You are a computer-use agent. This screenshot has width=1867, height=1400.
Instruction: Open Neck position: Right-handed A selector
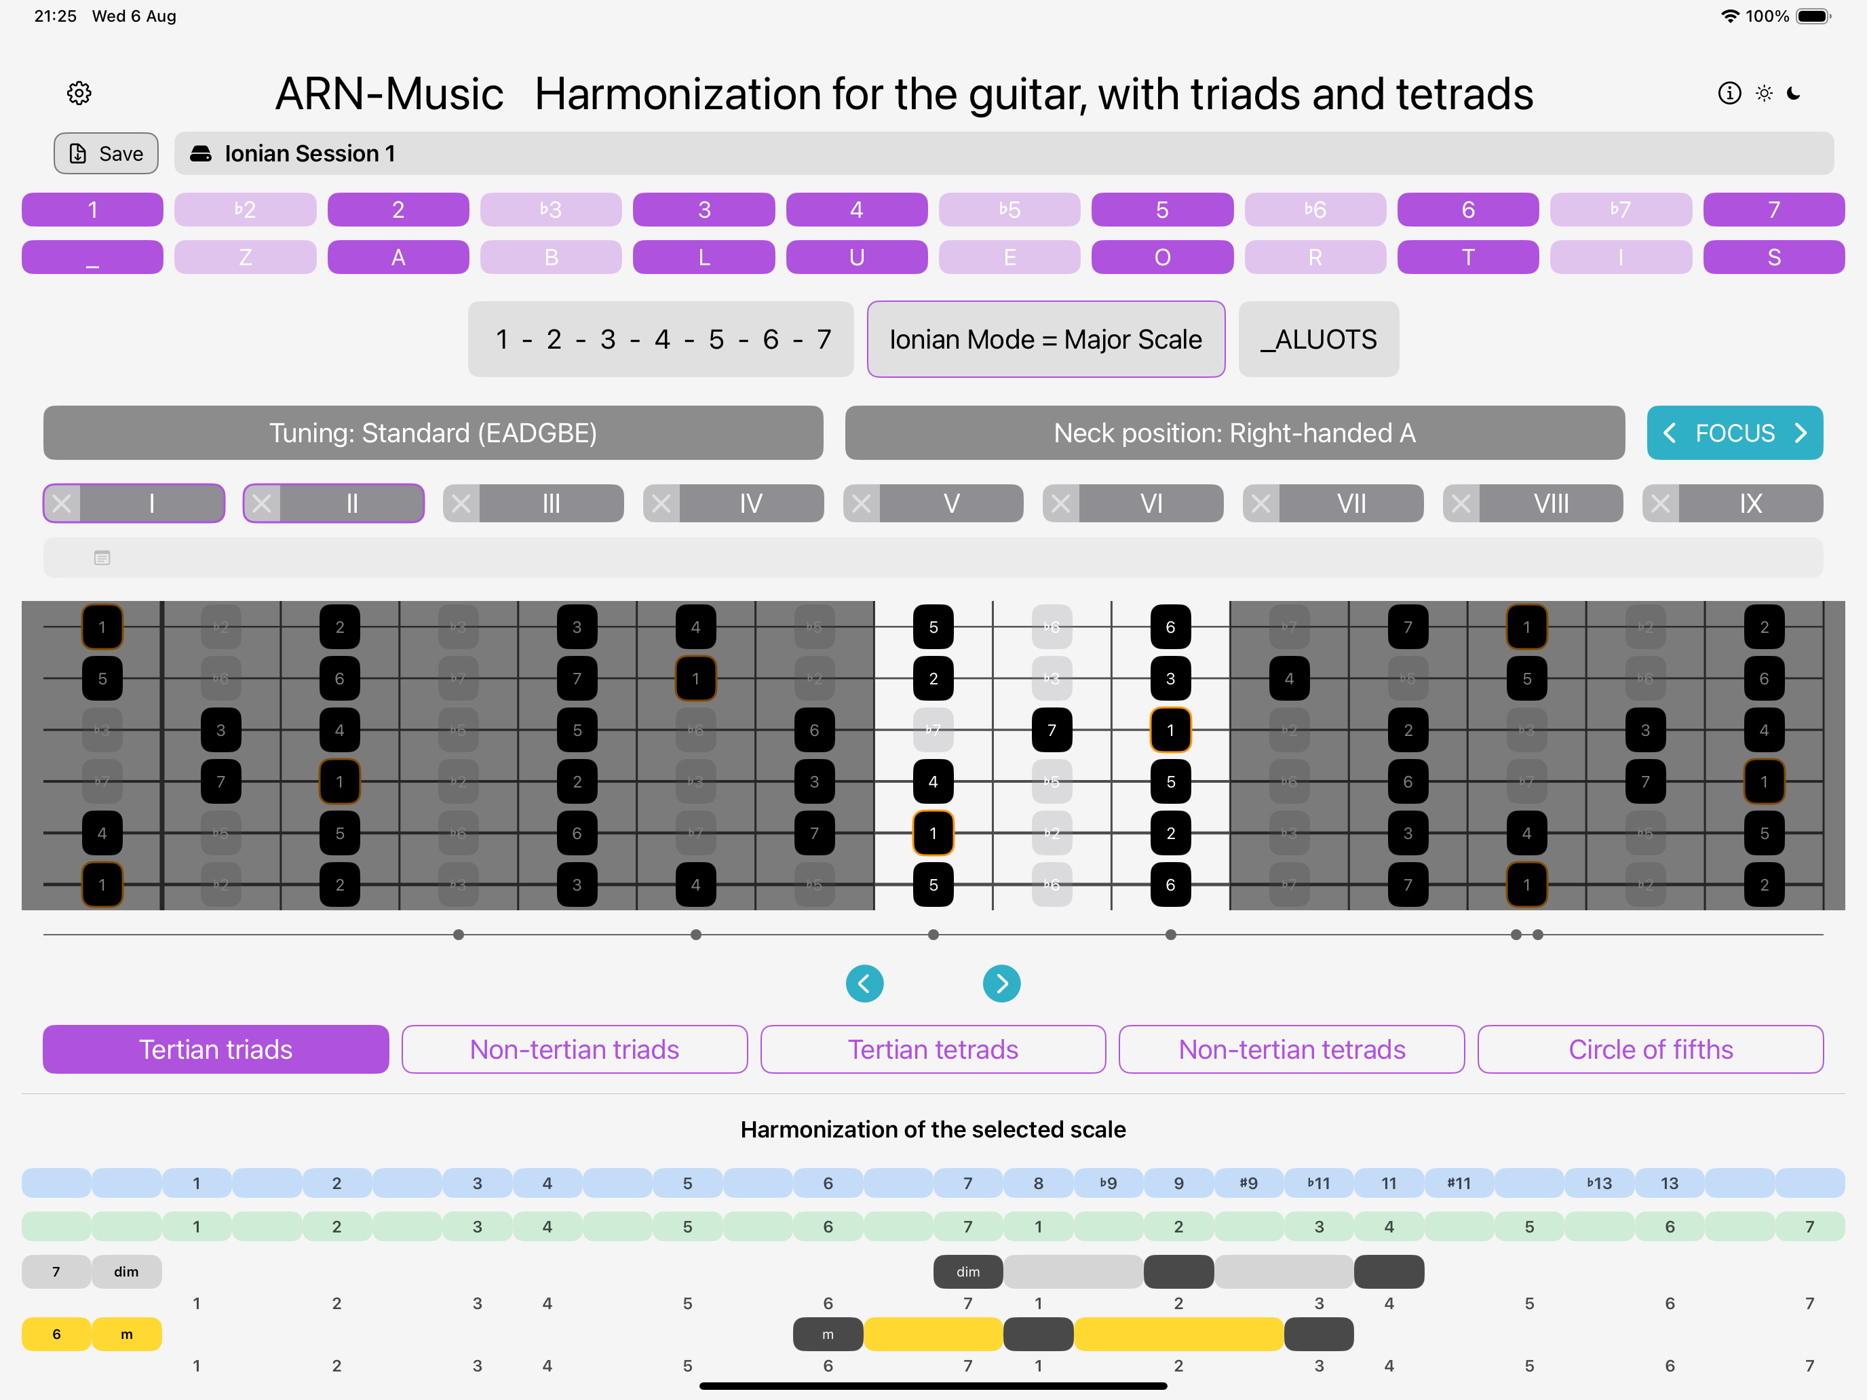[1235, 433]
